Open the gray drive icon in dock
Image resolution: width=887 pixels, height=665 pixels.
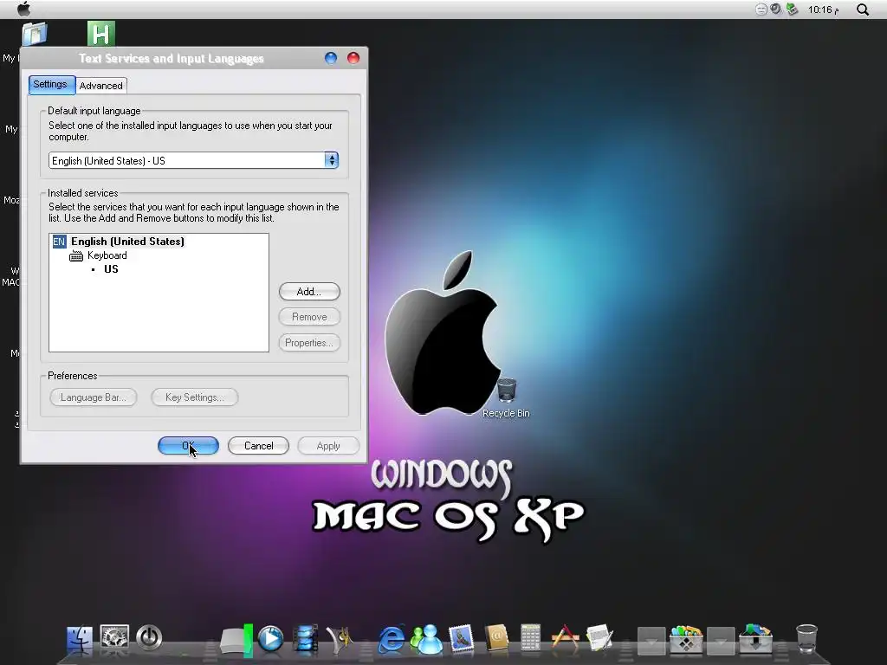pyautogui.click(x=236, y=641)
